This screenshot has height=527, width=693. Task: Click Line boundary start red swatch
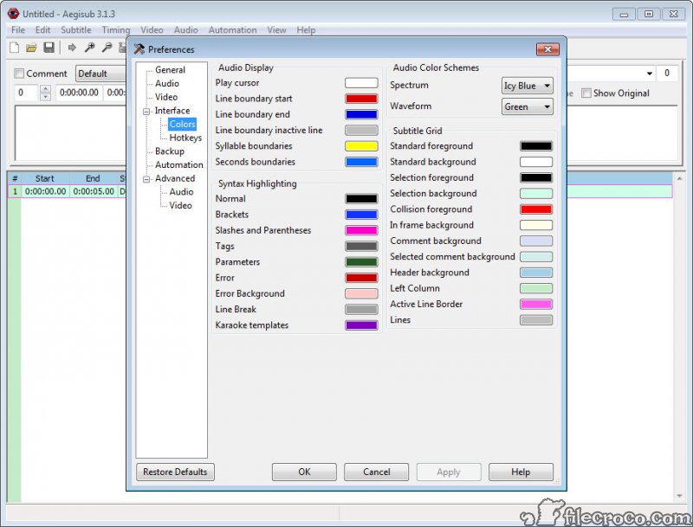[361, 99]
